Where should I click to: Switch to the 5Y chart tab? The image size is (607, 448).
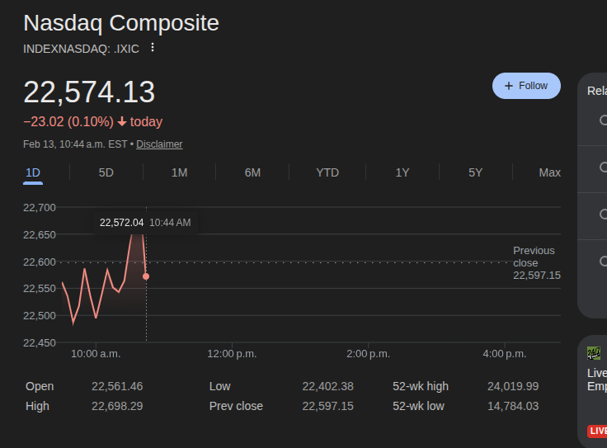(475, 172)
